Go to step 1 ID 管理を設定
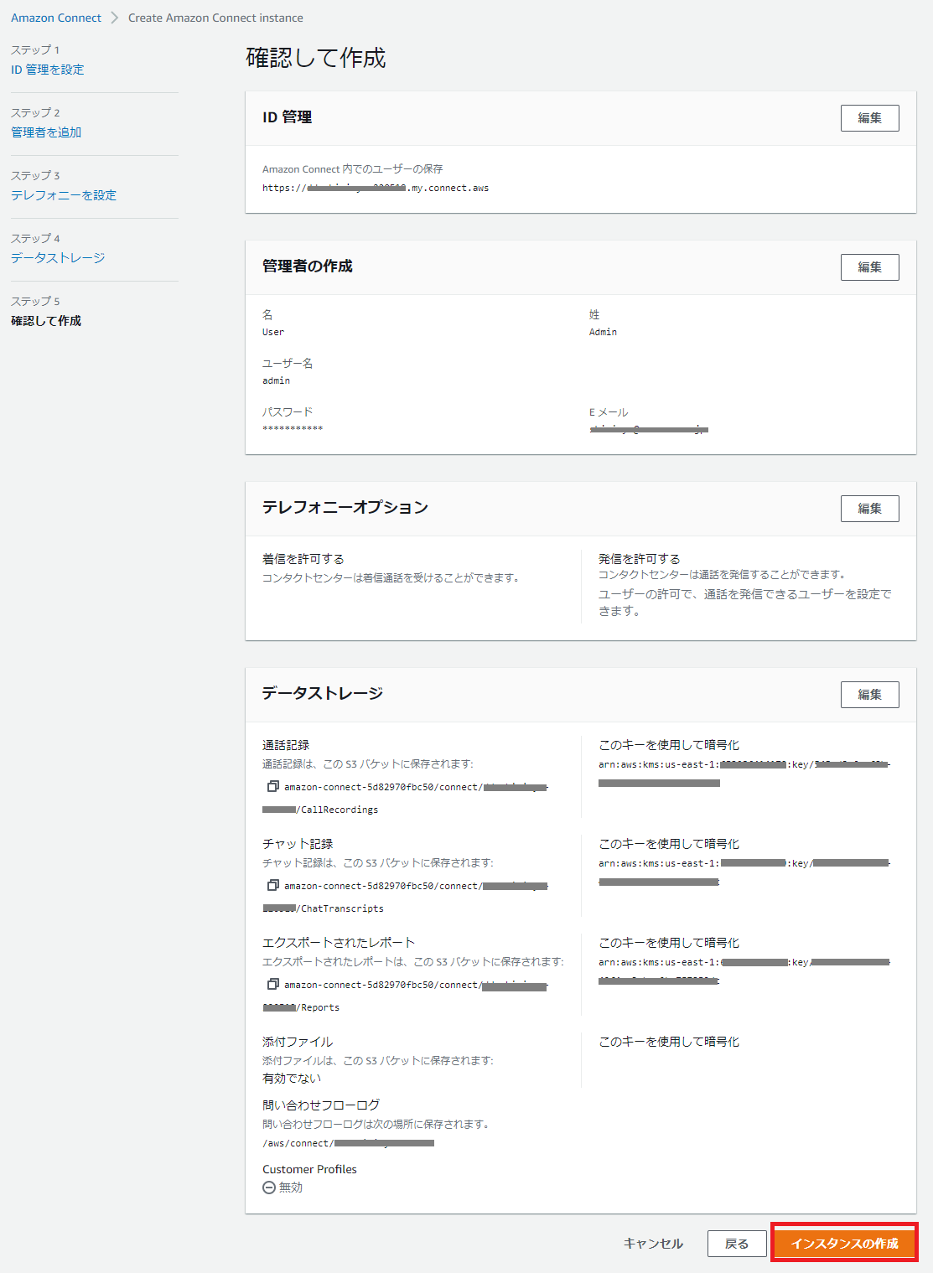933x1273 pixels. point(48,70)
